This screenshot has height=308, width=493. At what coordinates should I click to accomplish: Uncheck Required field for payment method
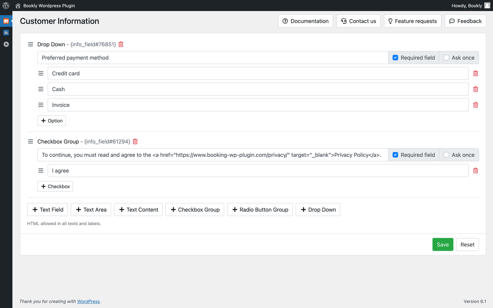click(x=395, y=58)
